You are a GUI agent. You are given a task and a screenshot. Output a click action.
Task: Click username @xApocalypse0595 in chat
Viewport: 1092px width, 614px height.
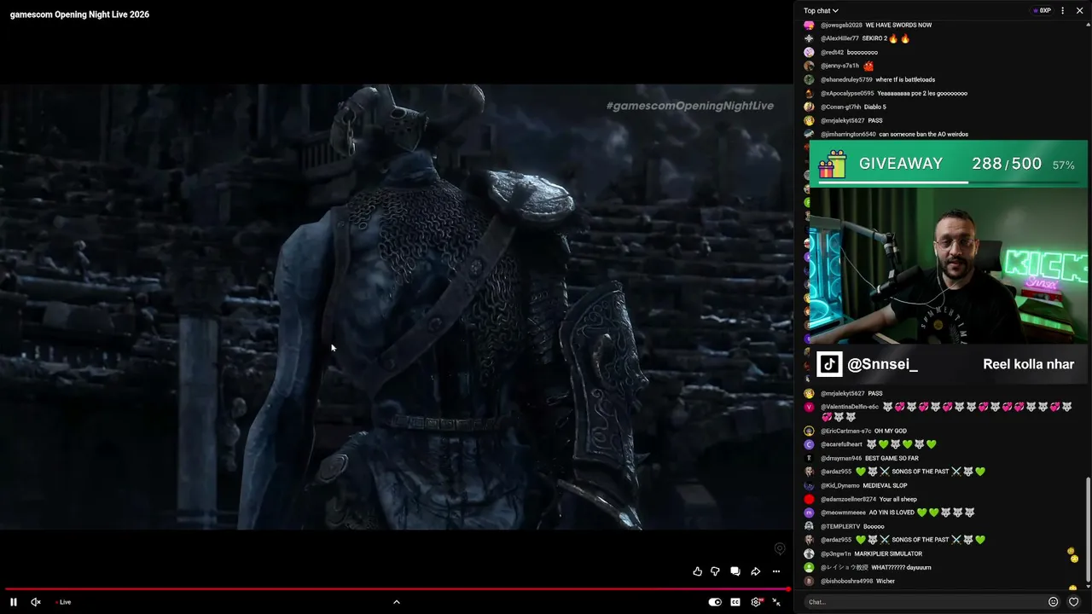[x=847, y=93]
